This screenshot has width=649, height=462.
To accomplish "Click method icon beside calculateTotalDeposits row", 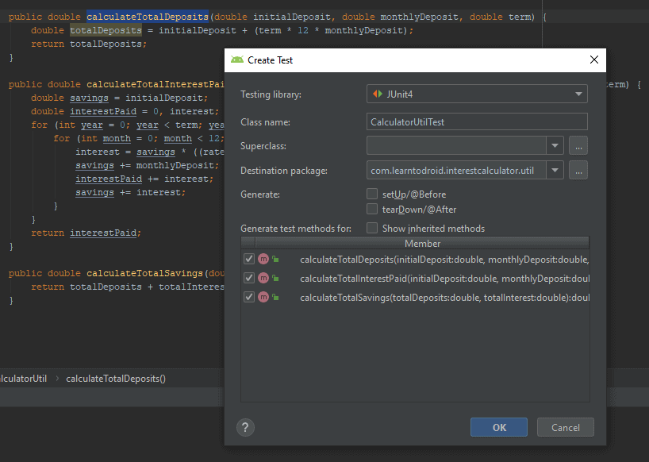I will [263, 260].
